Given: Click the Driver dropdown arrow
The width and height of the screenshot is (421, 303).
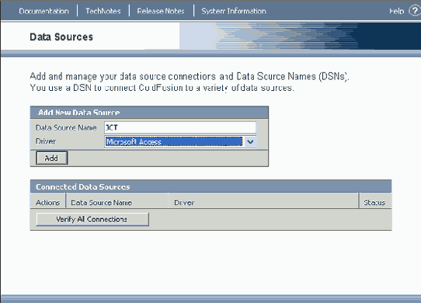Looking at the screenshot, I should point(250,141).
